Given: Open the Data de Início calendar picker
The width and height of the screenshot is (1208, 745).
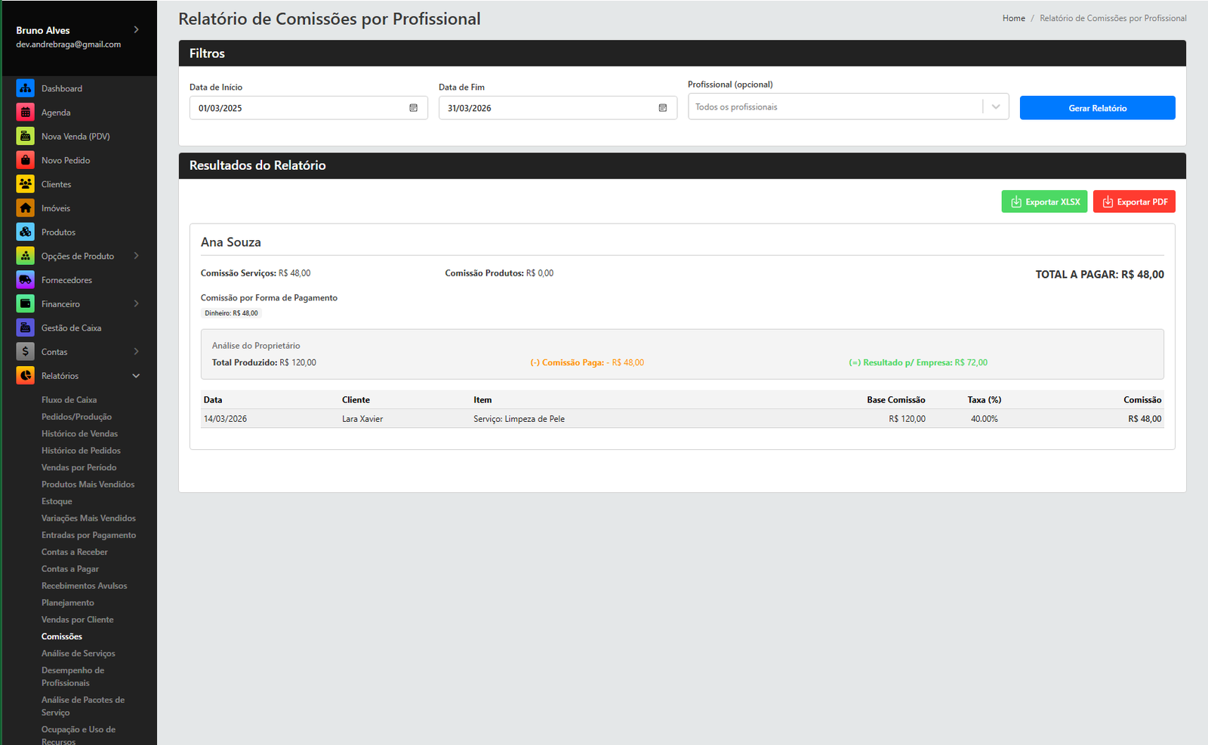Looking at the screenshot, I should coord(413,108).
